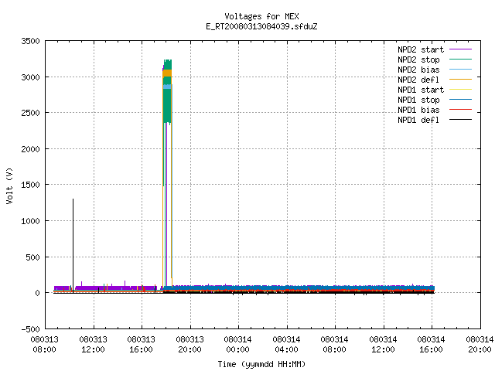This screenshot has width=495, height=371.
Task: Click the 1500 y-axis tick label
Action: click(31, 185)
